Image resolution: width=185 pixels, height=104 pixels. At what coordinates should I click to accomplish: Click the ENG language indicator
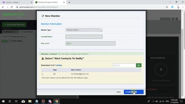coord(167,101)
